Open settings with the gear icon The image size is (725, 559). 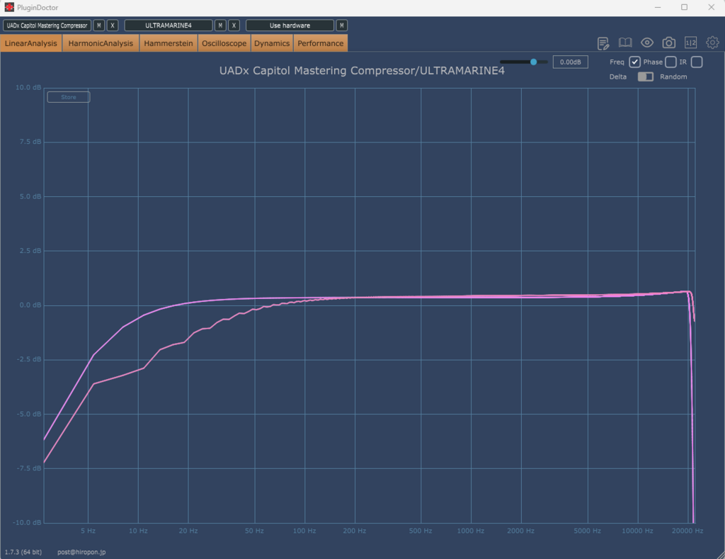point(712,43)
